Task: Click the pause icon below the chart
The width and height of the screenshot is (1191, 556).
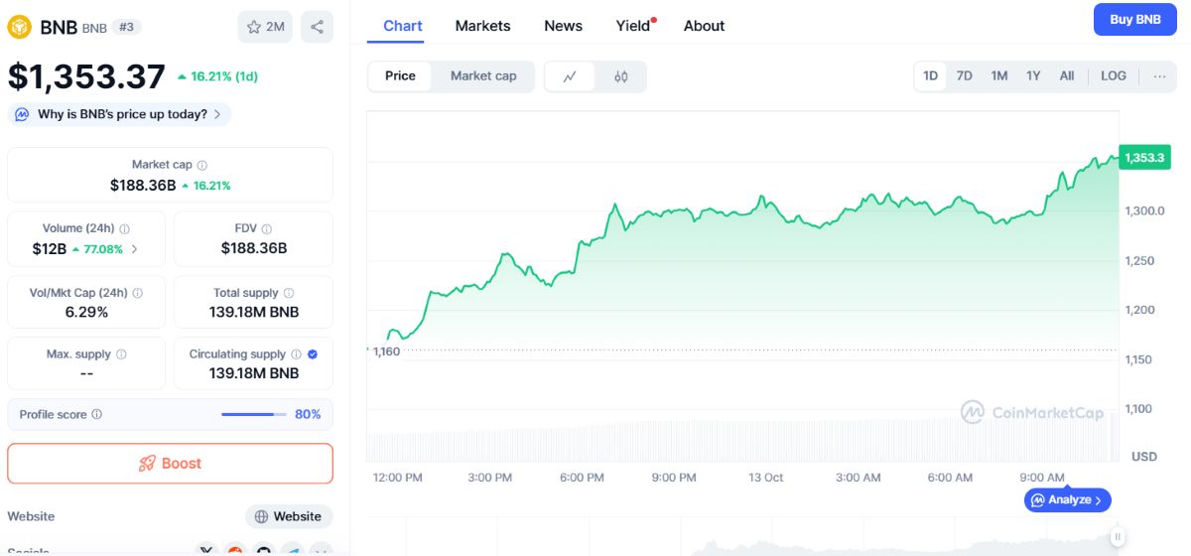Action: [1118, 537]
